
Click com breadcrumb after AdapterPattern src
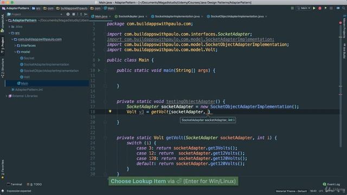click(48, 8)
